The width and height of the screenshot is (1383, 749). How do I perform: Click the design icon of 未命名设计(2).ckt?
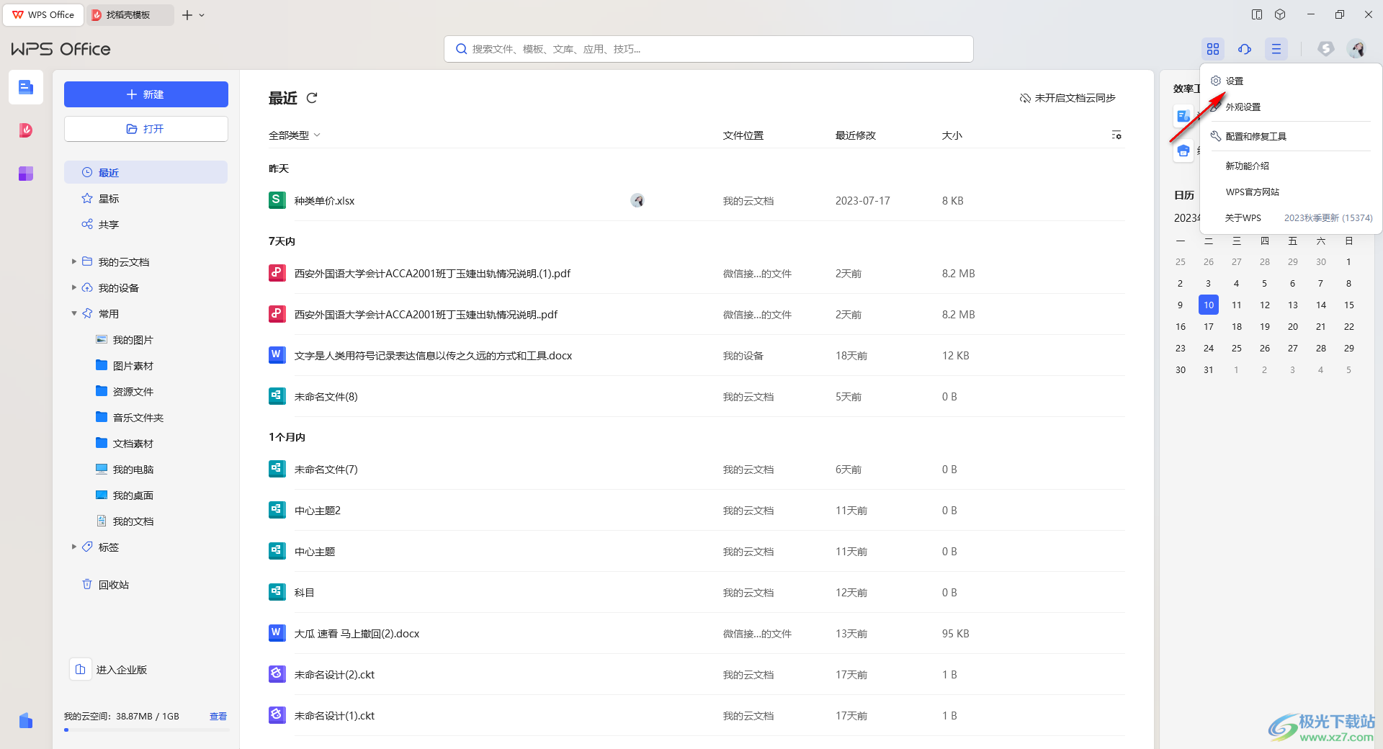(277, 674)
